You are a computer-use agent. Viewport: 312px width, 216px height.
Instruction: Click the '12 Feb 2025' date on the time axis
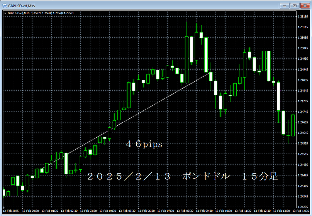tap(11, 211)
